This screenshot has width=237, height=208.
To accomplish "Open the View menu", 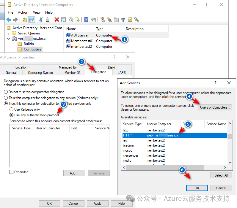I will (x=37, y=12).
